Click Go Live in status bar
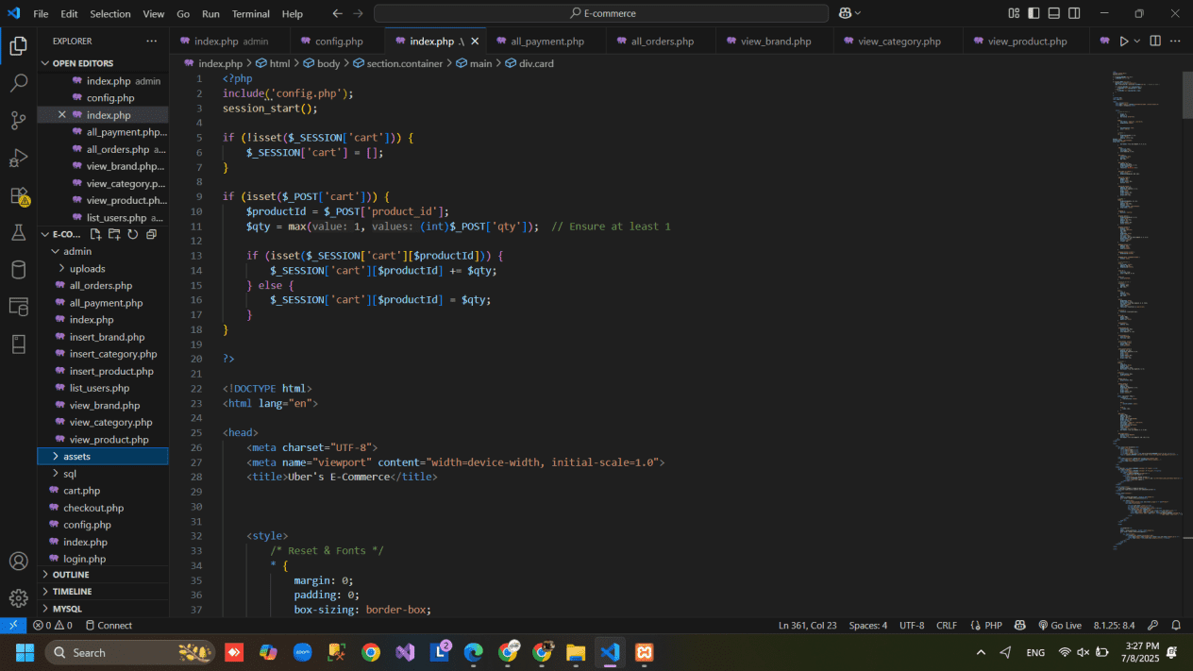The image size is (1193, 671). pos(1060,625)
